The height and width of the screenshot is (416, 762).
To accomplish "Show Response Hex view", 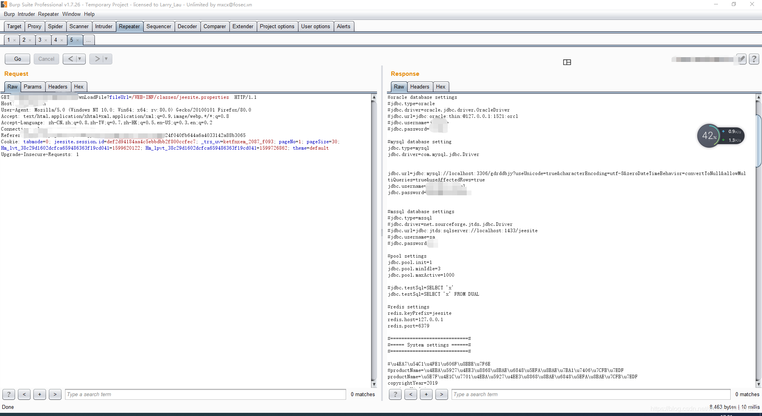I will 441,87.
